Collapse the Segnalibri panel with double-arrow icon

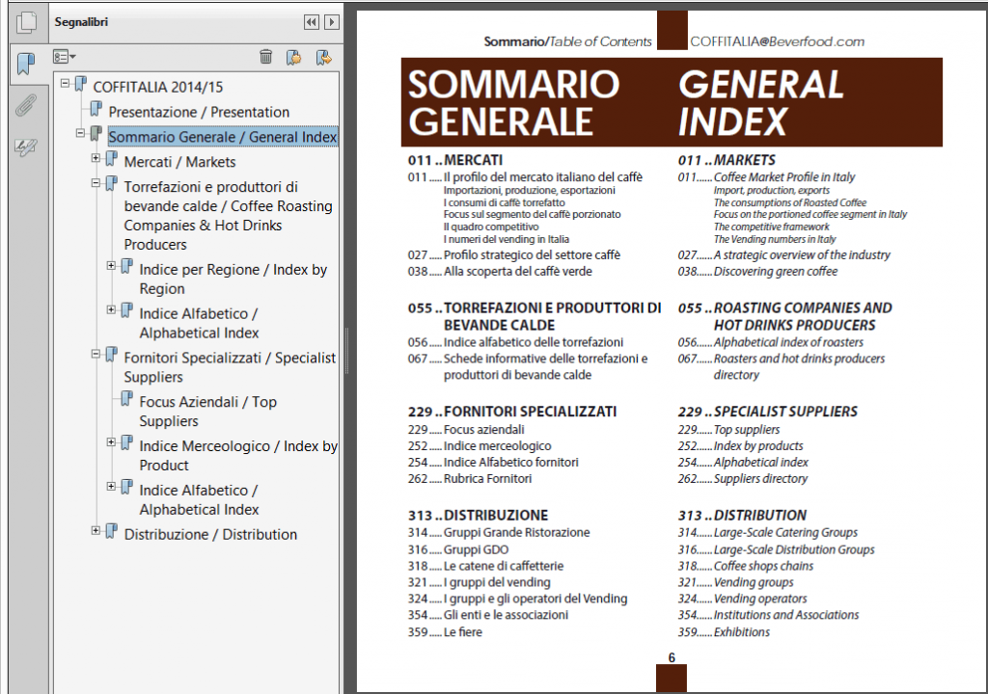click(310, 21)
